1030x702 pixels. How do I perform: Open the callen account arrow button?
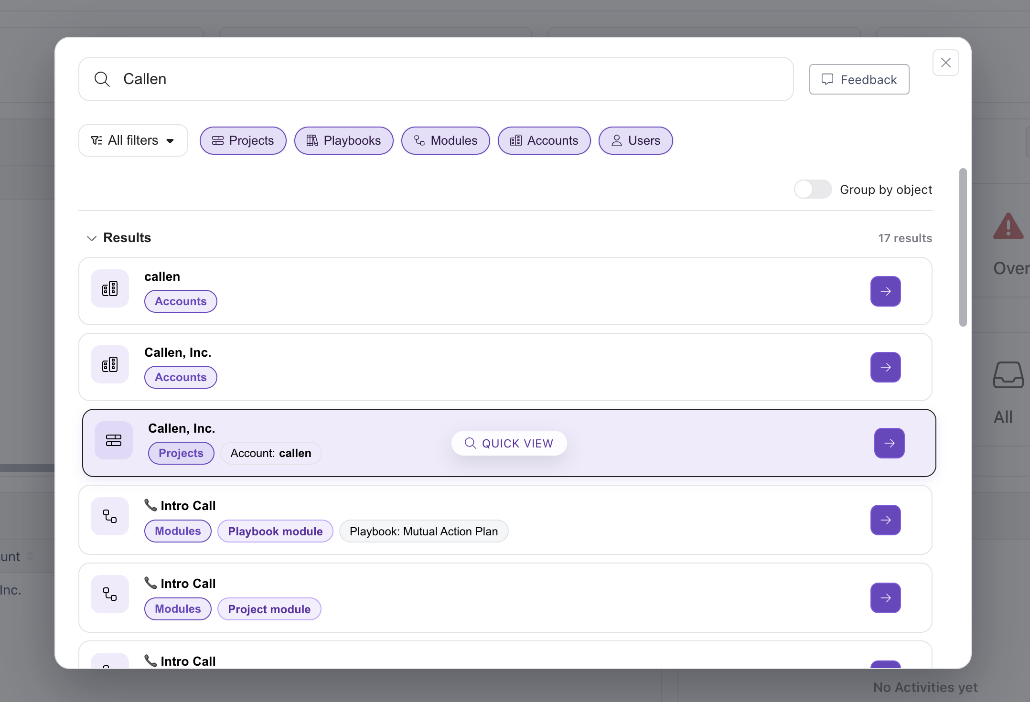point(885,291)
